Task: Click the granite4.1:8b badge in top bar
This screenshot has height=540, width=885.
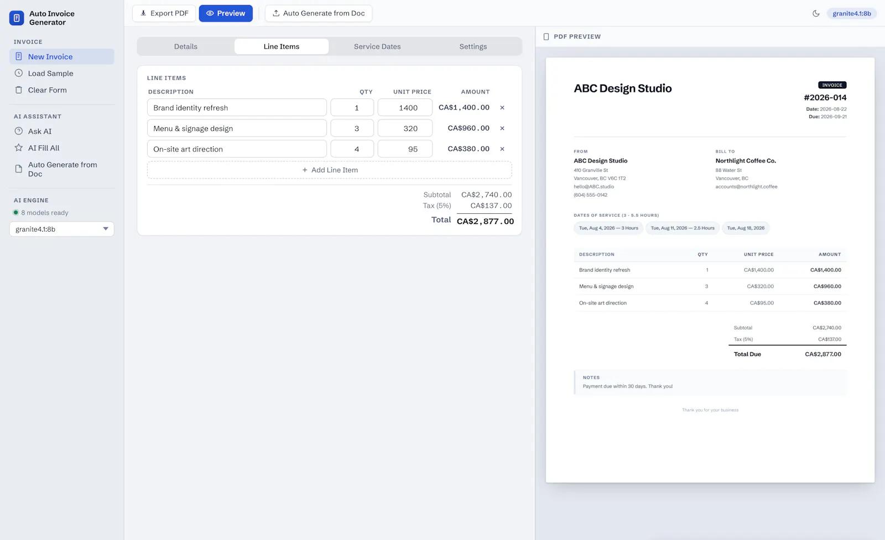Action: [851, 13]
